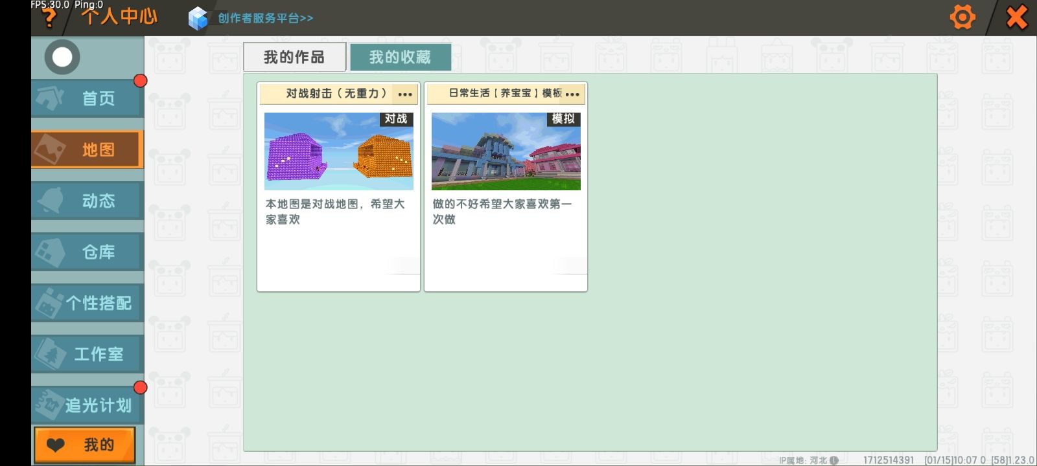Select the 地图 sidebar item

click(x=87, y=150)
